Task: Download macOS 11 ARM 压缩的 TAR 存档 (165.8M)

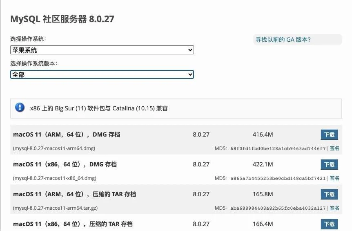Action: coord(329,194)
